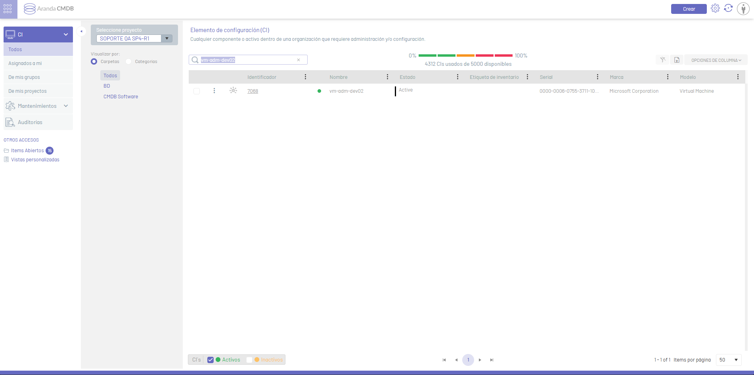Collapse the side panel arrow

(81, 31)
